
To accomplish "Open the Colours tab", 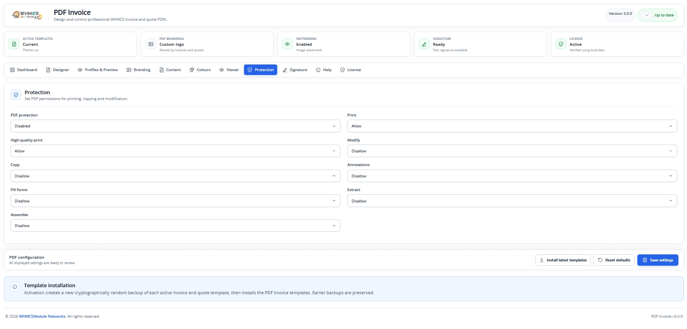I will coord(200,70).
